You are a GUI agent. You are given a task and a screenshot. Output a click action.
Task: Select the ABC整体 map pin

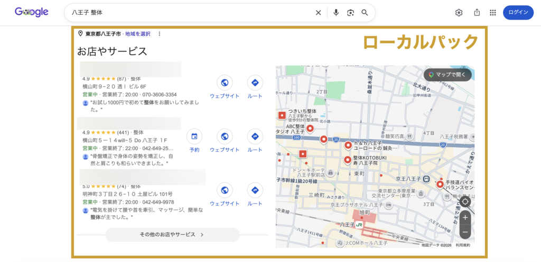pyautogui.click(x=310, y=129)
